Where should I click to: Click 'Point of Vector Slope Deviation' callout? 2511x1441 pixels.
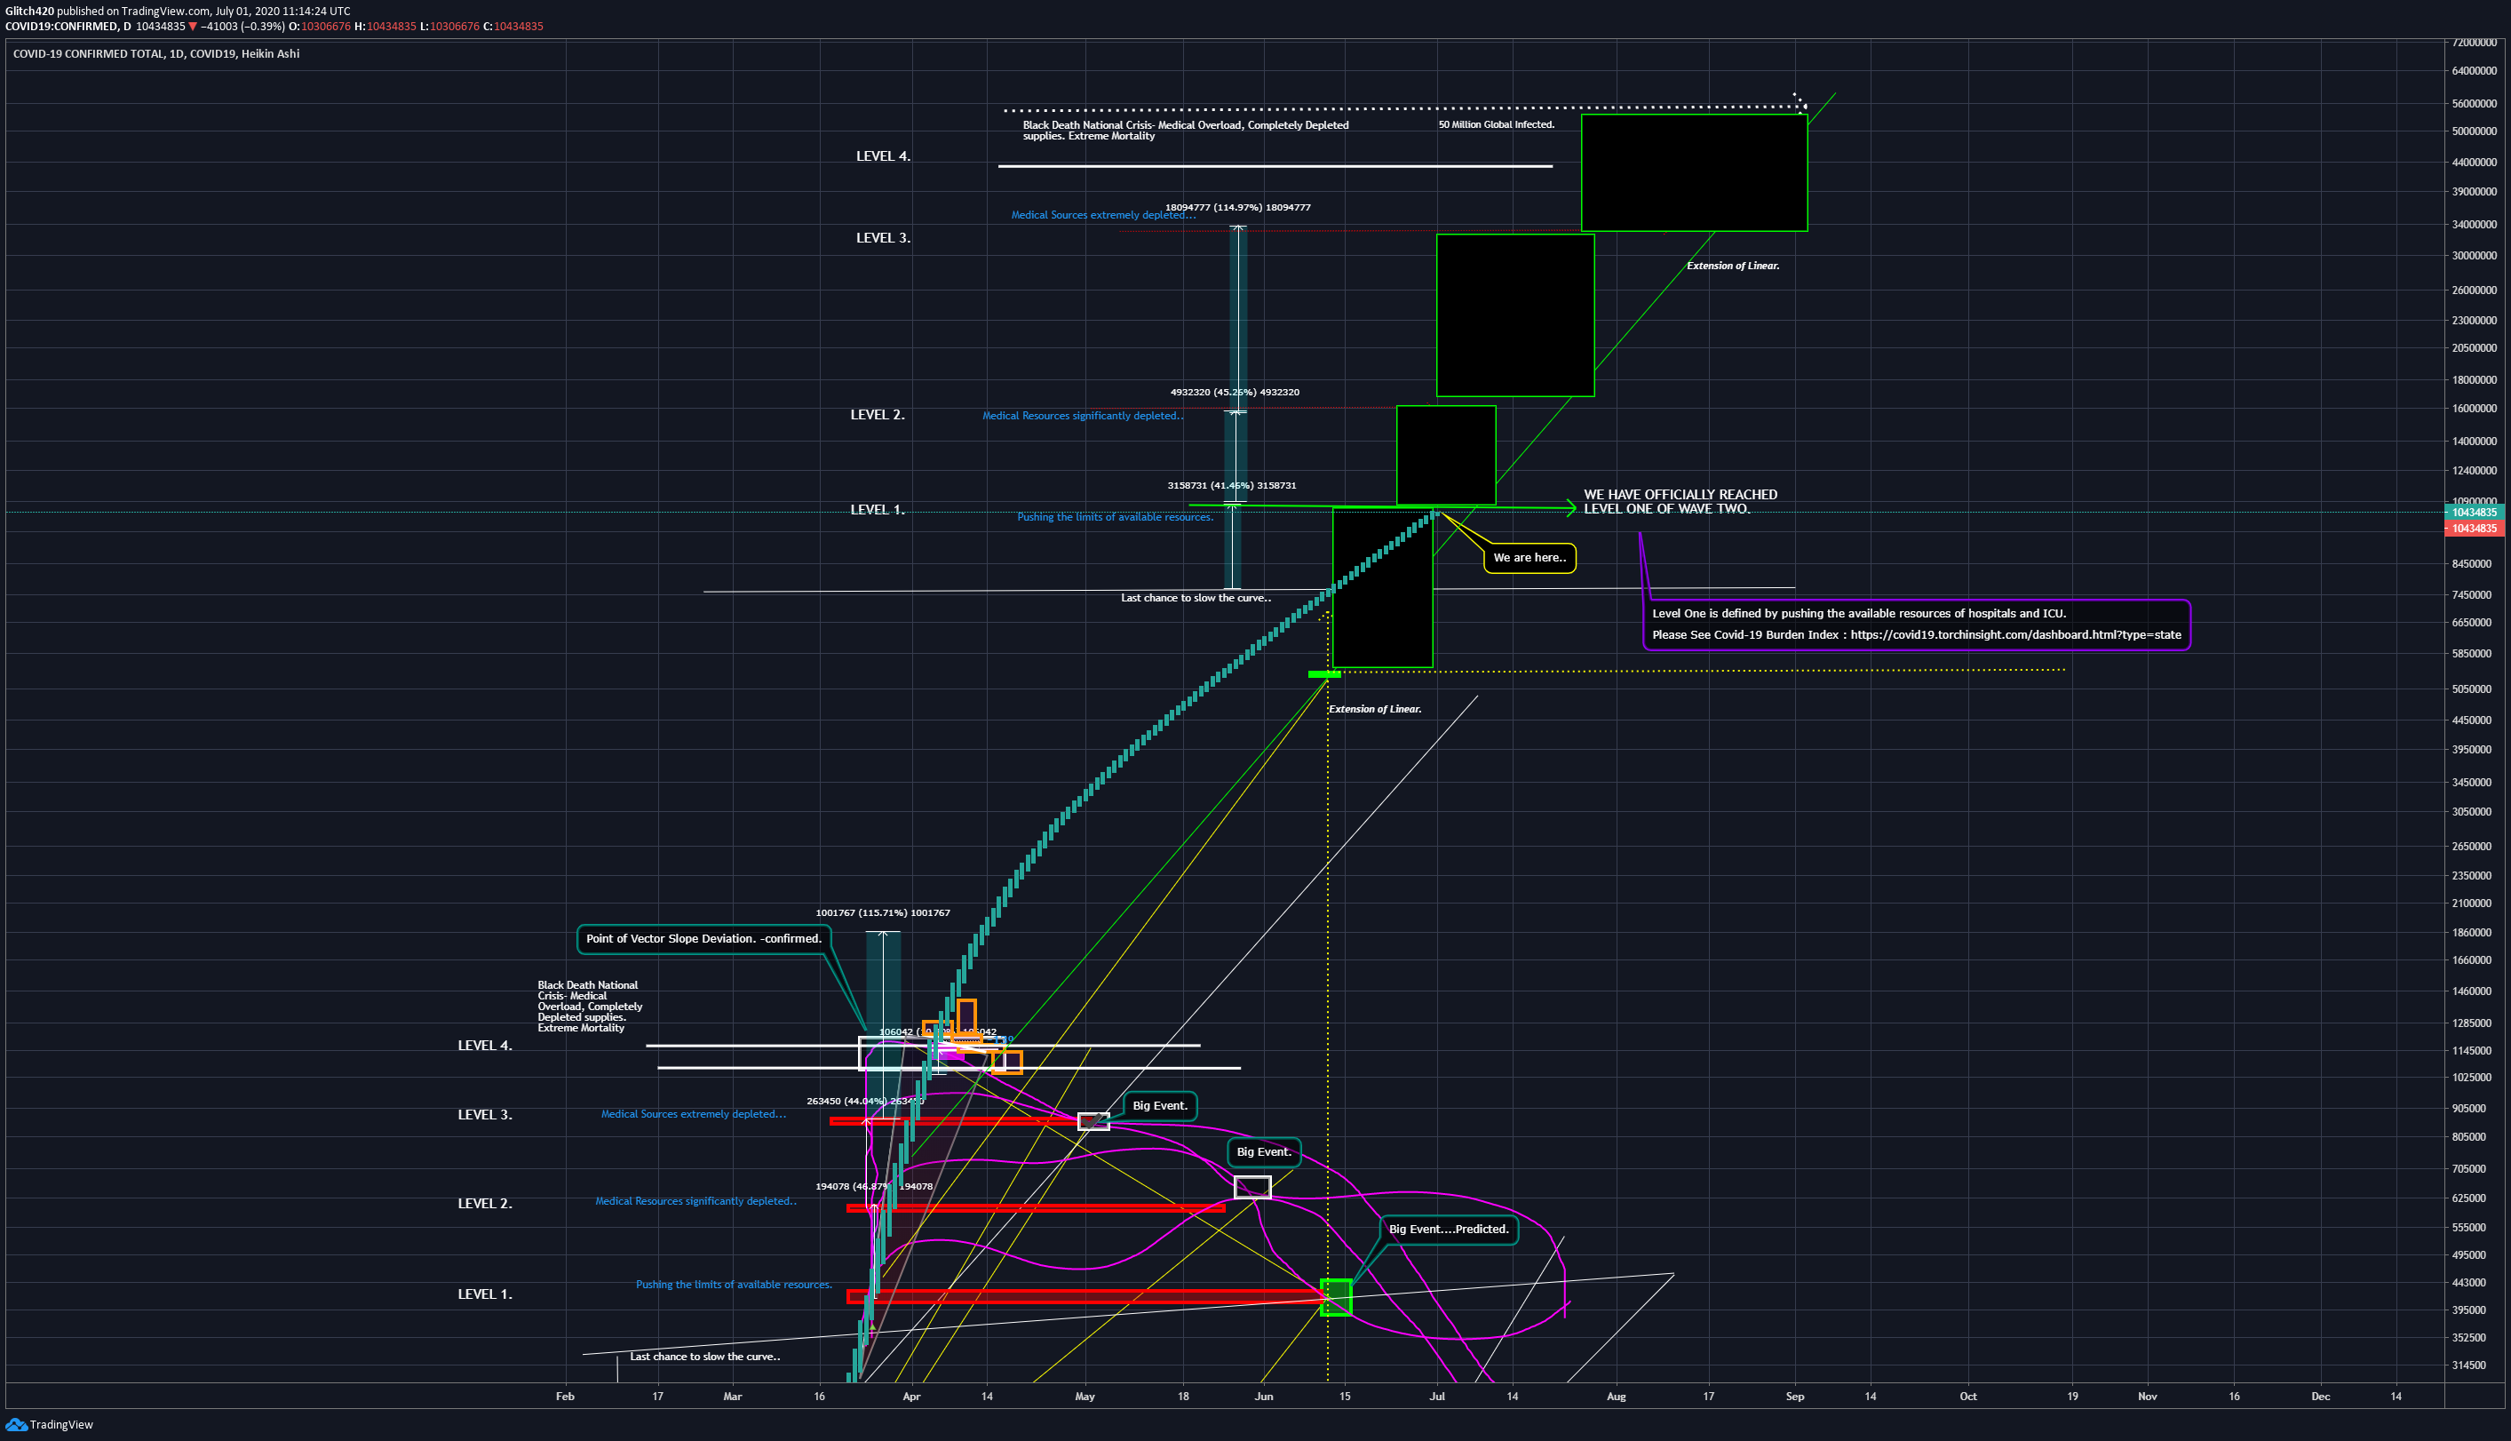pyautogui.click(x=703, y=938)
